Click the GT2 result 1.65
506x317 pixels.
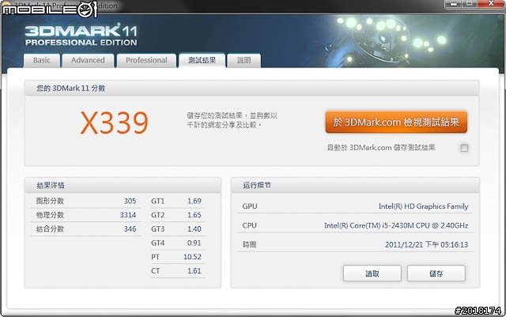(x=194, y=215)
